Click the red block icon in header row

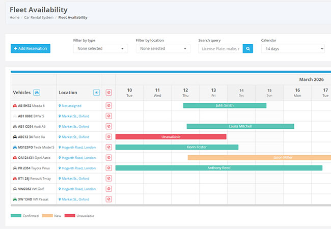click(108, 92)
